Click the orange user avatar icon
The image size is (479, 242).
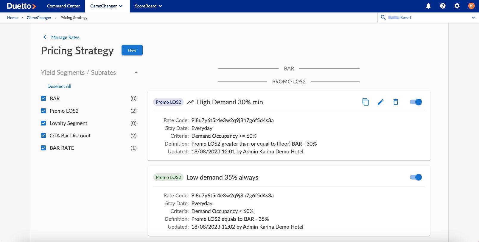[x=471, y=6]
